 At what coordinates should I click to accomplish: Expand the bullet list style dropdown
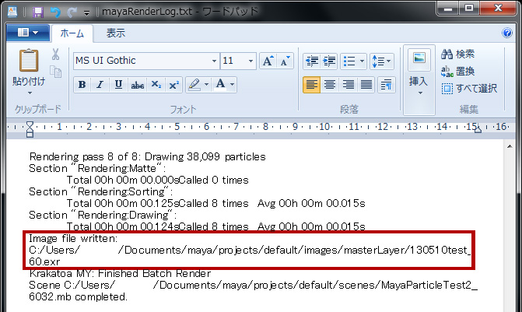click(363, 61)
